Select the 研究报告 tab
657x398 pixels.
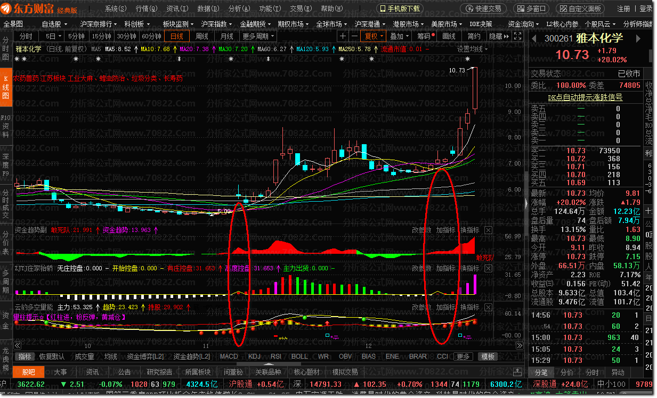159,372
